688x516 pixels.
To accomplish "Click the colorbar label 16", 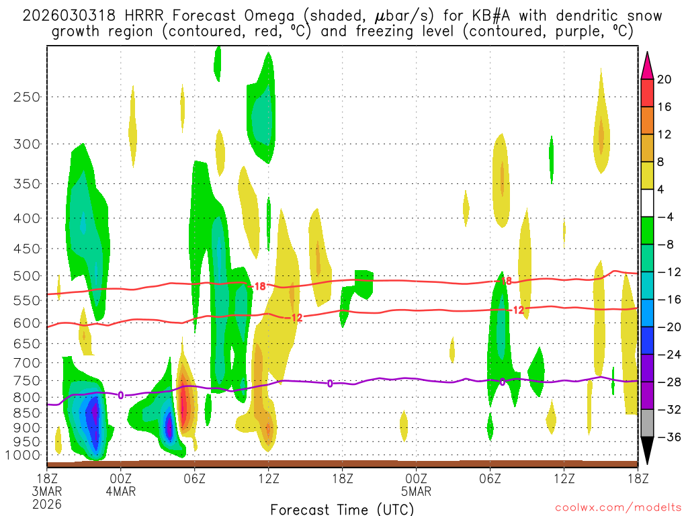I will 664,107.
